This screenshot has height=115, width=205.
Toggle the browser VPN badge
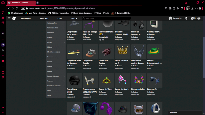click(23, 8)
